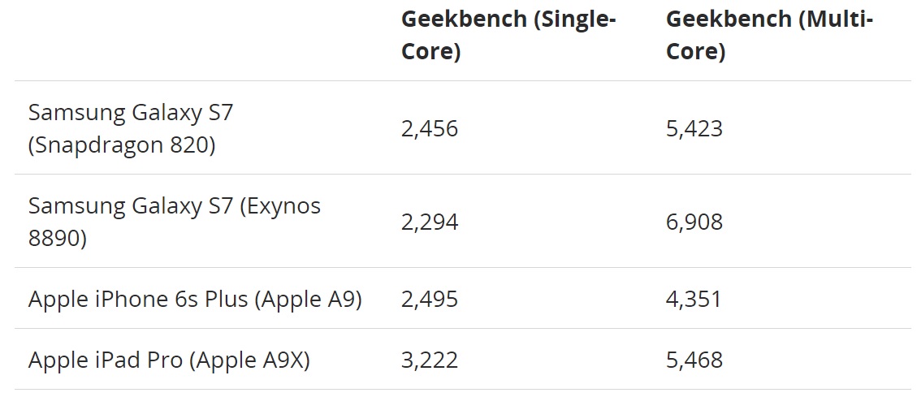917x397 pixels.
Task: Click the Apple iPad Pro (Apple A9X) label
Action: pos(168,360)
